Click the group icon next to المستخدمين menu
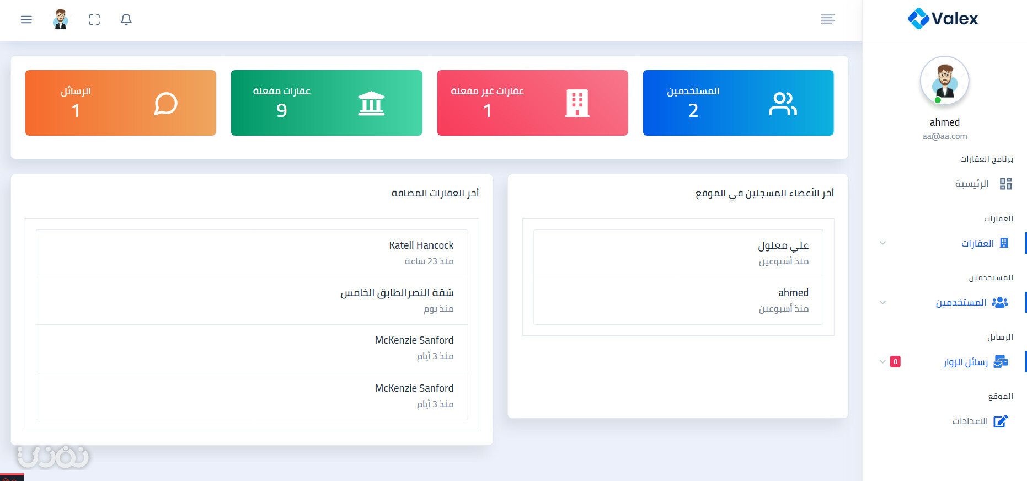The image size is (1027, 481). [x=1000, y=302]
